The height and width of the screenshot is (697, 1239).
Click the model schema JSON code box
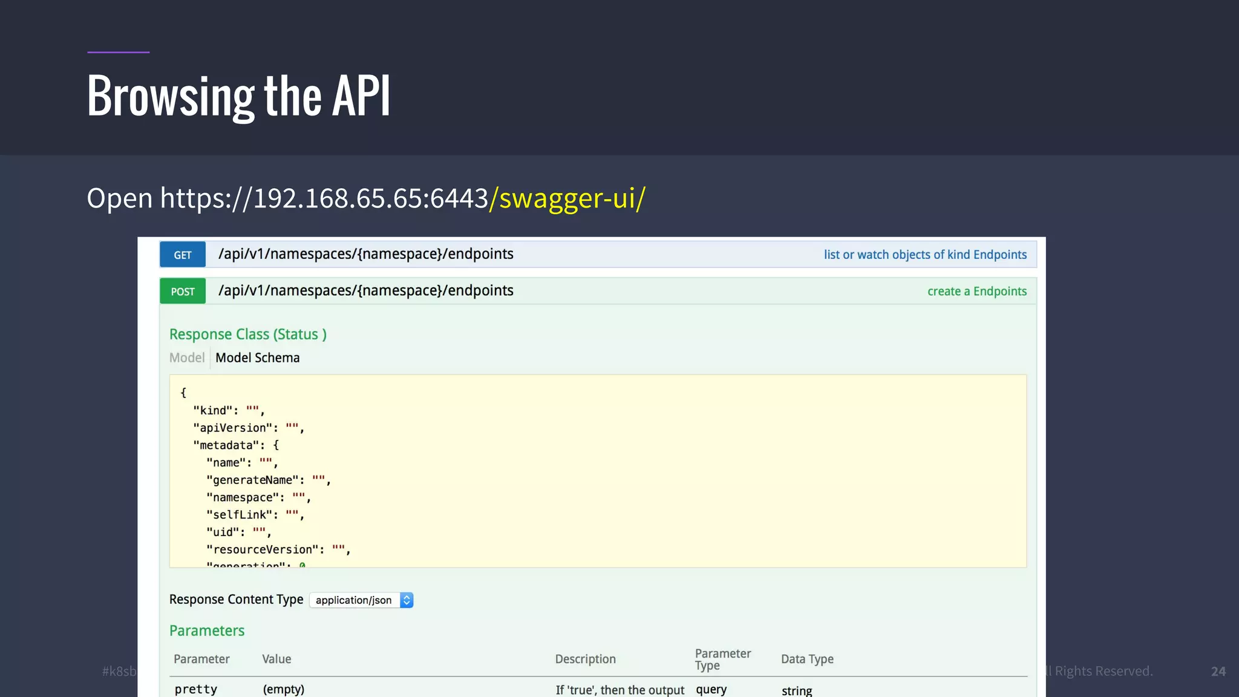point(598,471)
